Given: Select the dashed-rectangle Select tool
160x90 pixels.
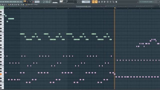Looking at the screenshot, I should (20, 4).
